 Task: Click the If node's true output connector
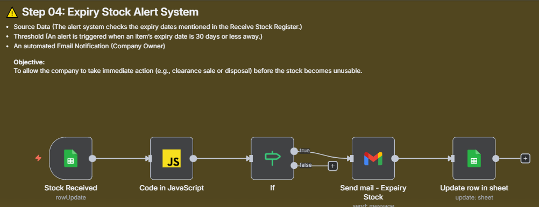pos(294,151)
